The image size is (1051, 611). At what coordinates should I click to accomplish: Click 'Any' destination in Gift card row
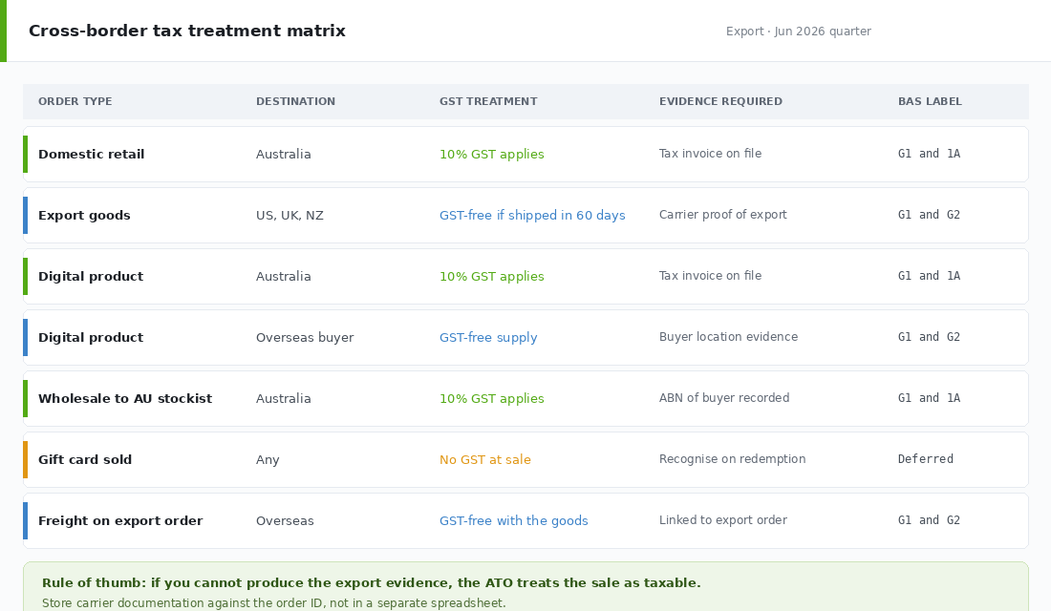tap(268, 459)
